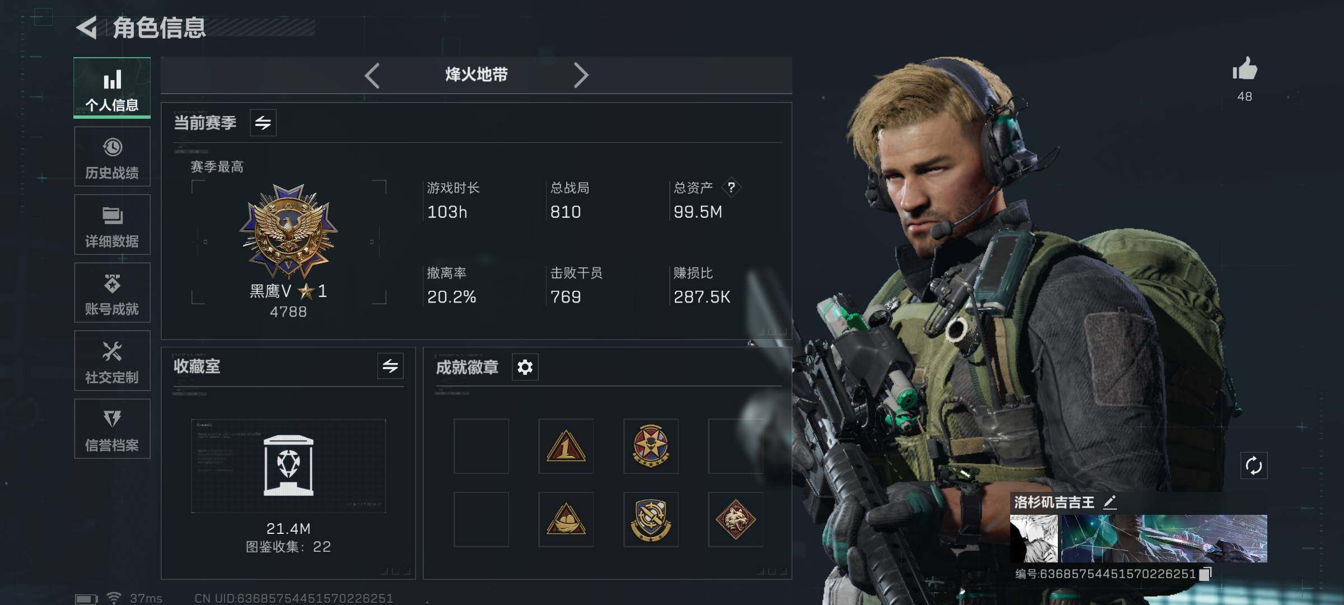This screenshot has width=1344, height=605.
Task: Select the wolf head diamond badge
Action: tap(735, 519)
